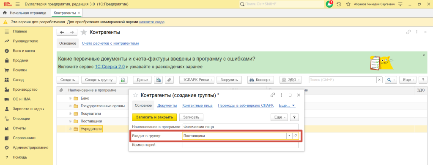Click Наименование в программе input field

(x=241, y=127)
